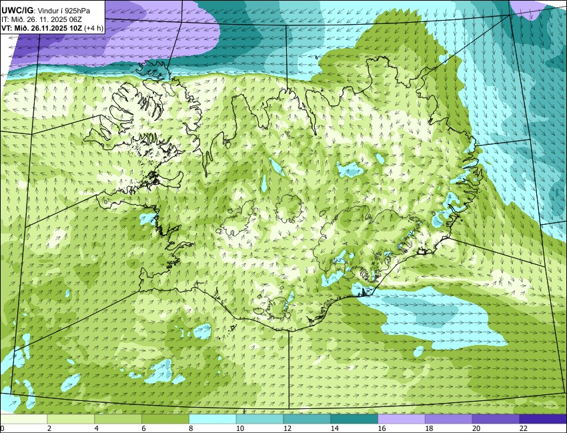
Task: Click the legend scale label "0"
Action: point(2,428)
